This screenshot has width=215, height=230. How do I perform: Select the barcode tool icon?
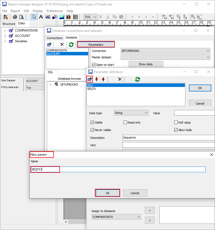click(x=76, y=17)
